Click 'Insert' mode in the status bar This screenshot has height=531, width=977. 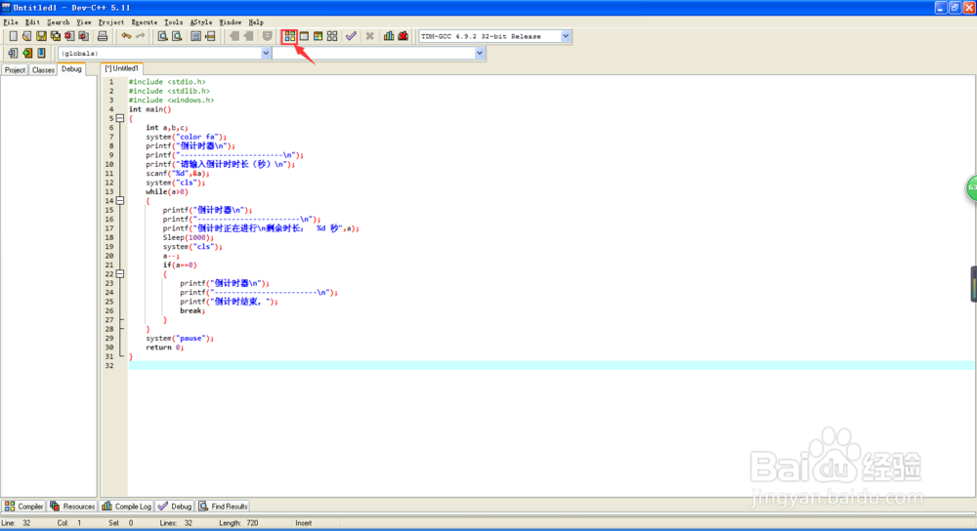(x=304, y=523)
